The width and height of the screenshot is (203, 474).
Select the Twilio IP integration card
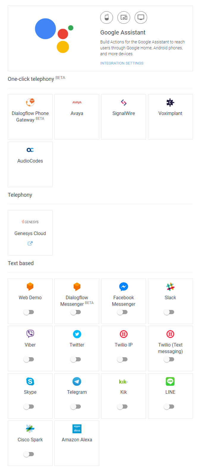click(124, 345)
